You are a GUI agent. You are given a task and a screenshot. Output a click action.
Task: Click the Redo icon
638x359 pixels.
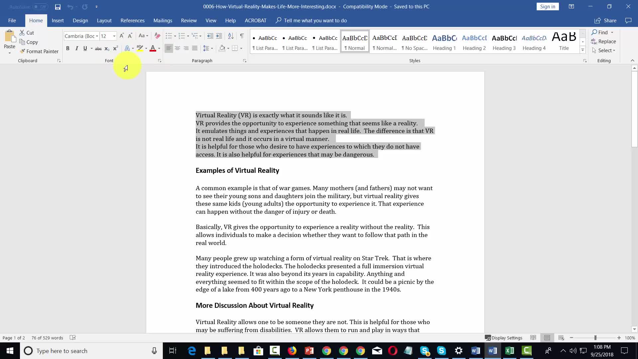point(85,7)
